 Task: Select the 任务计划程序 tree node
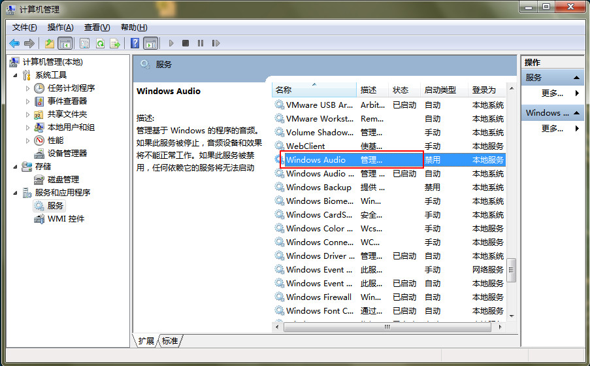[x=71, y=88]
